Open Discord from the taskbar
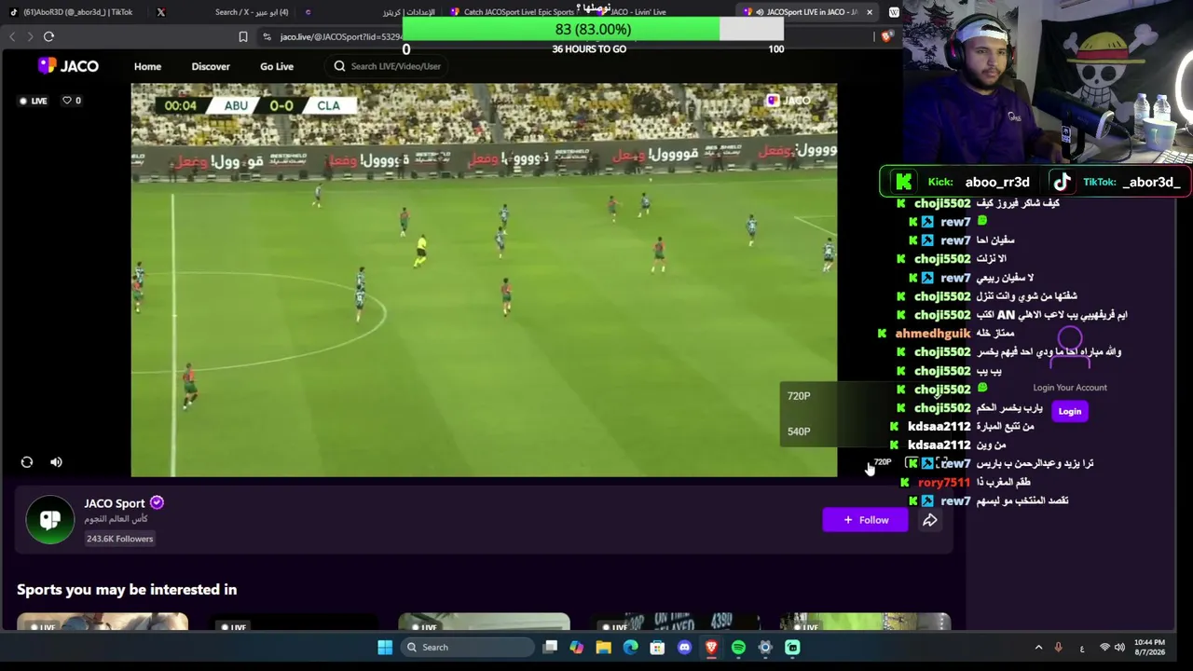 click(685, 648)
